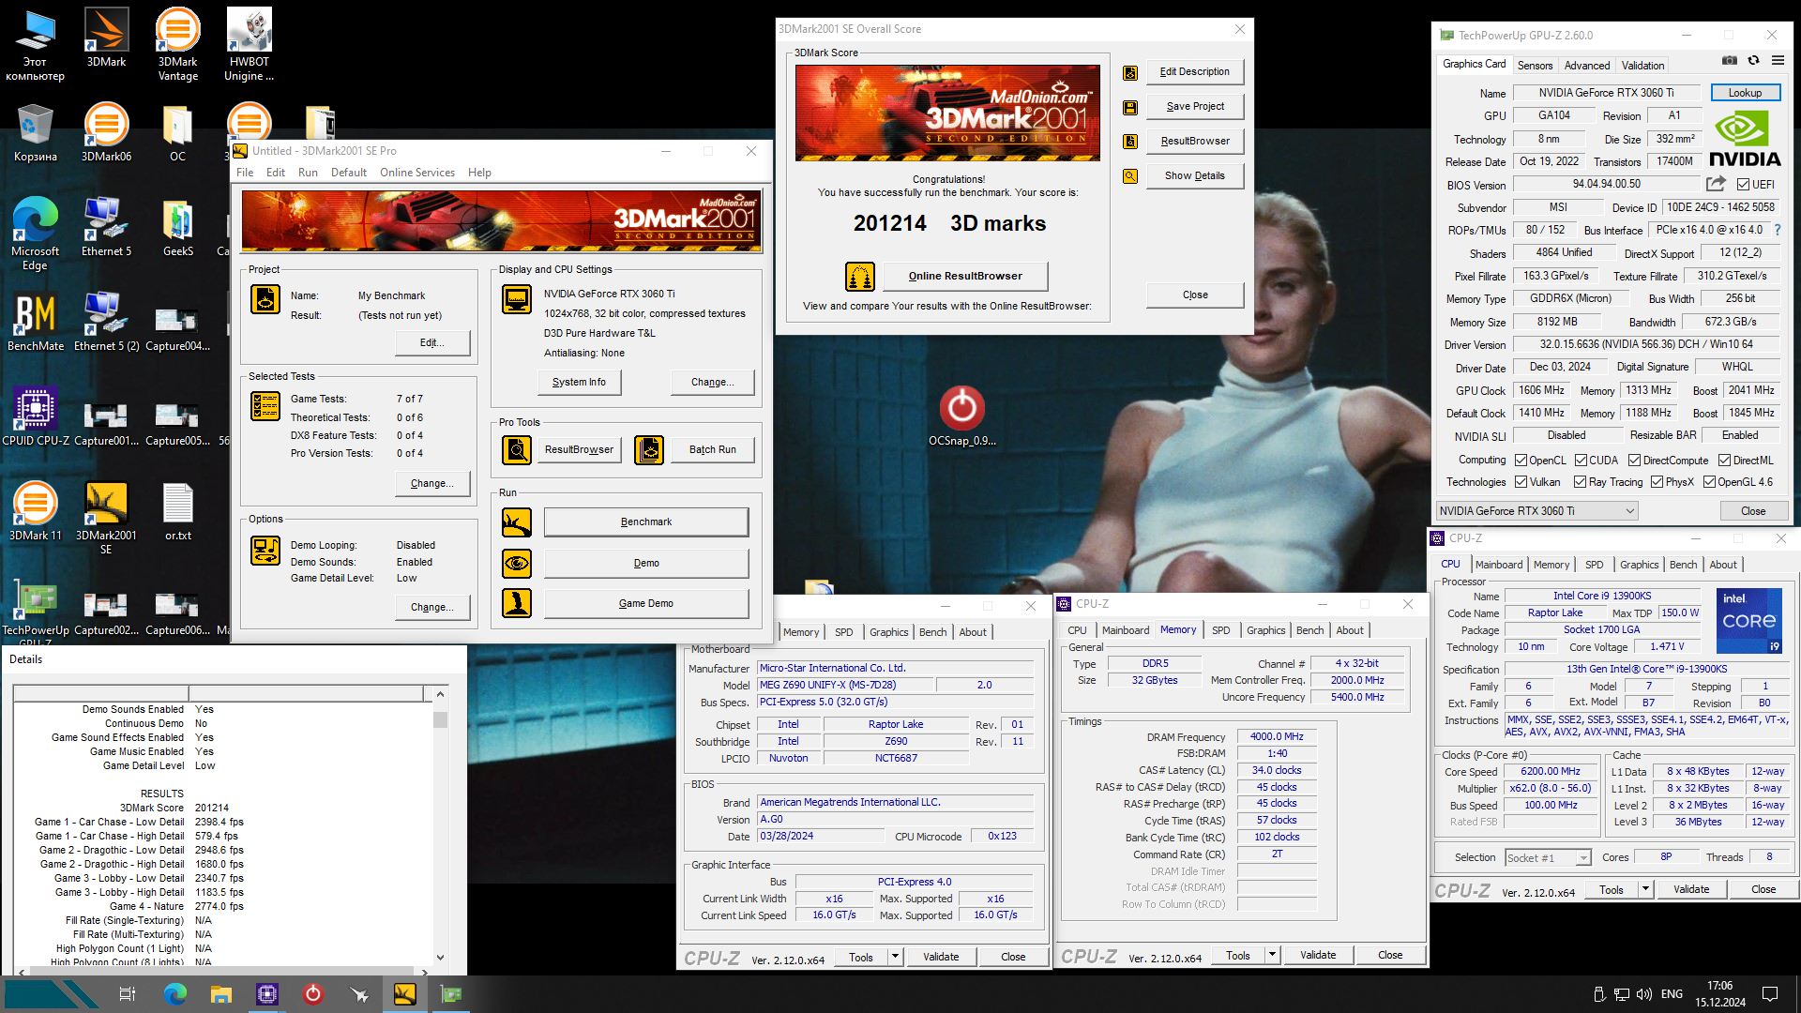This screenshot has height=1013, width=1801.
Task: Open the Socket #1 selection dropdown in CPU-Z
Action: click(x=1548, y=857)
